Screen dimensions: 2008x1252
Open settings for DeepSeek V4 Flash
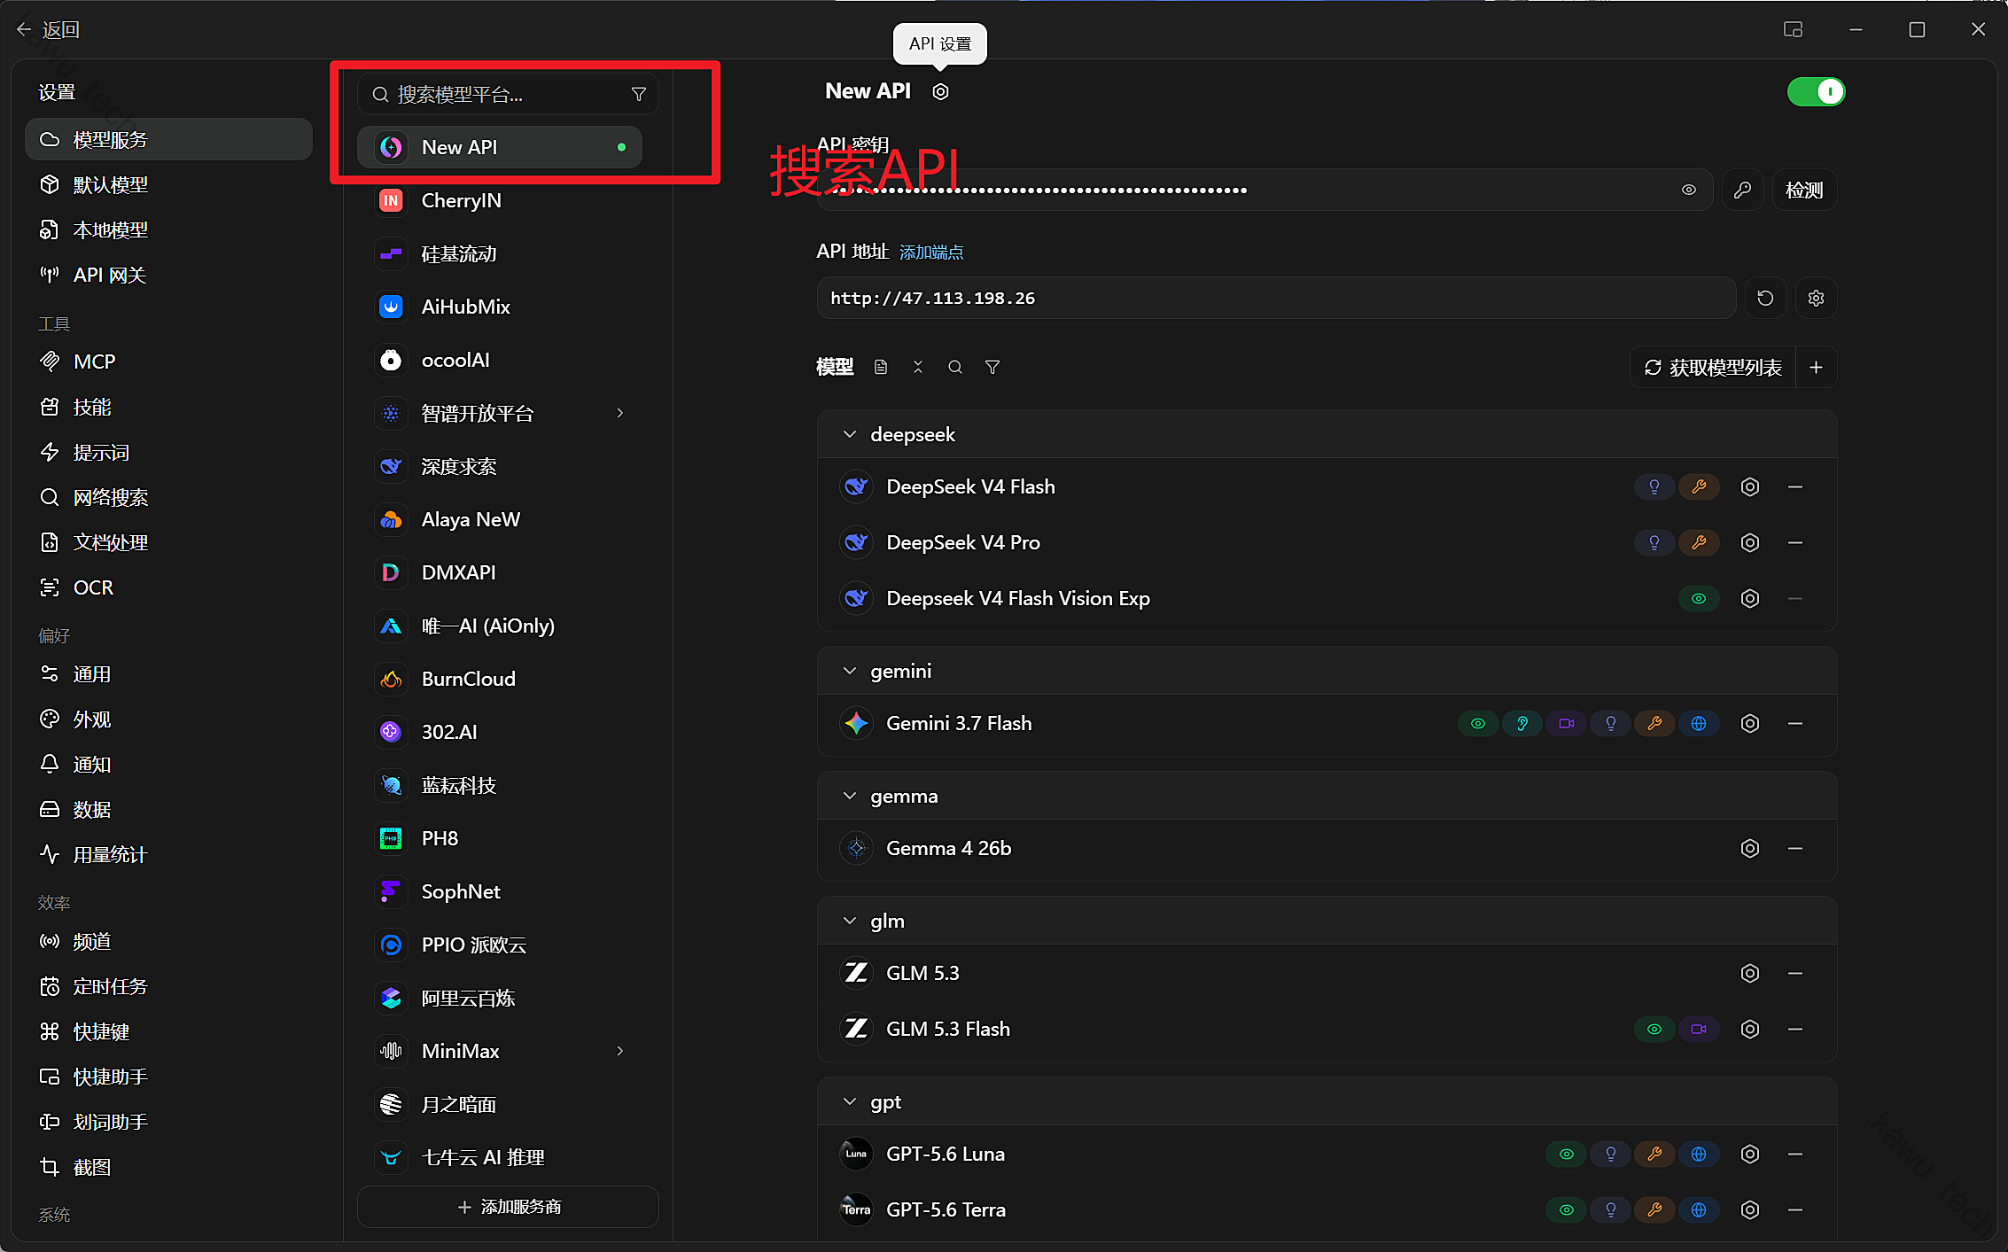point(1749,486)
